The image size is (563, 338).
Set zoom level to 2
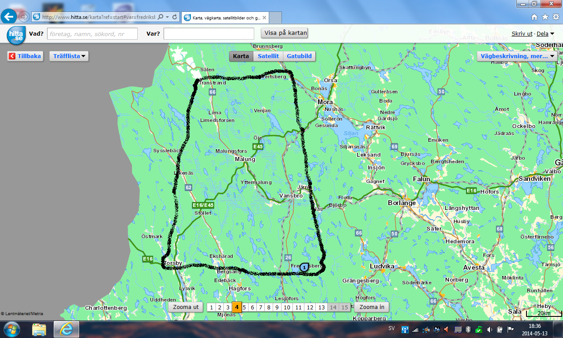[219, 308]
